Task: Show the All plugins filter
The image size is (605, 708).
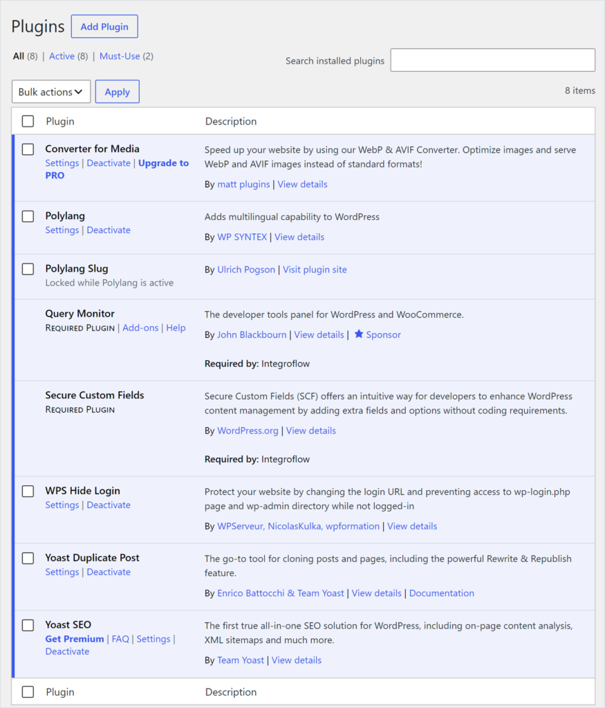Action: [19, 56]
